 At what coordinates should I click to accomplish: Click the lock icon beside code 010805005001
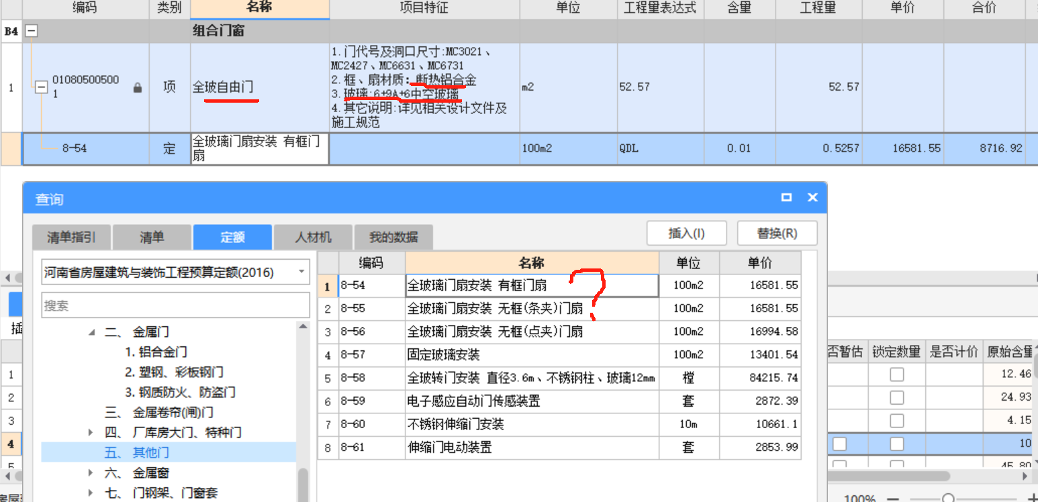point(138,87)
